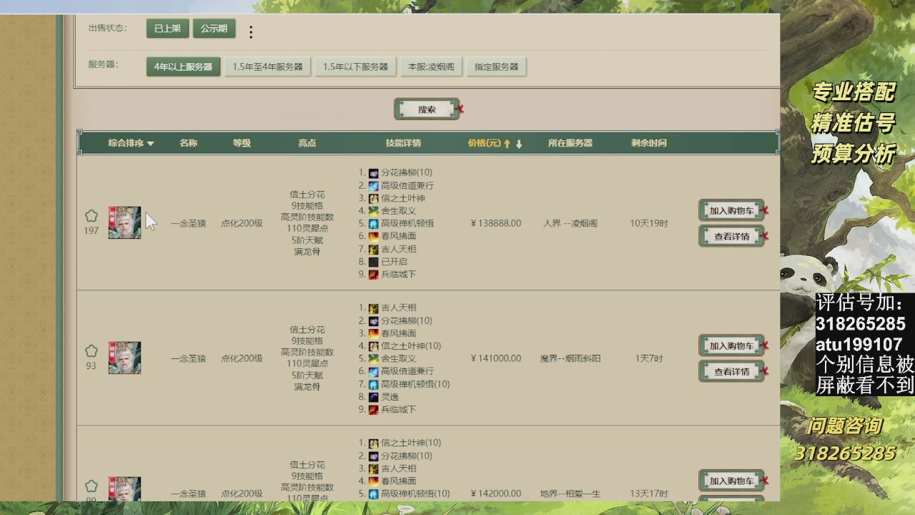The height and width of the screenshot is (515, 915).
Task: Favorite the ¥142000.00 listing with the star
Action: pos(91,486)
